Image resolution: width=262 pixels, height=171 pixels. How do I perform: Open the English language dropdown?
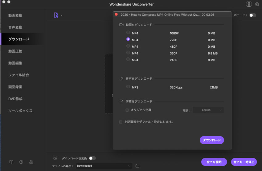[x=208, y=110]
